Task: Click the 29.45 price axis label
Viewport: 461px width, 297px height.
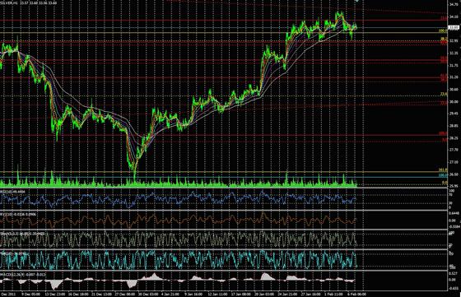Action: pyautogui.click(x=454, y=114)
